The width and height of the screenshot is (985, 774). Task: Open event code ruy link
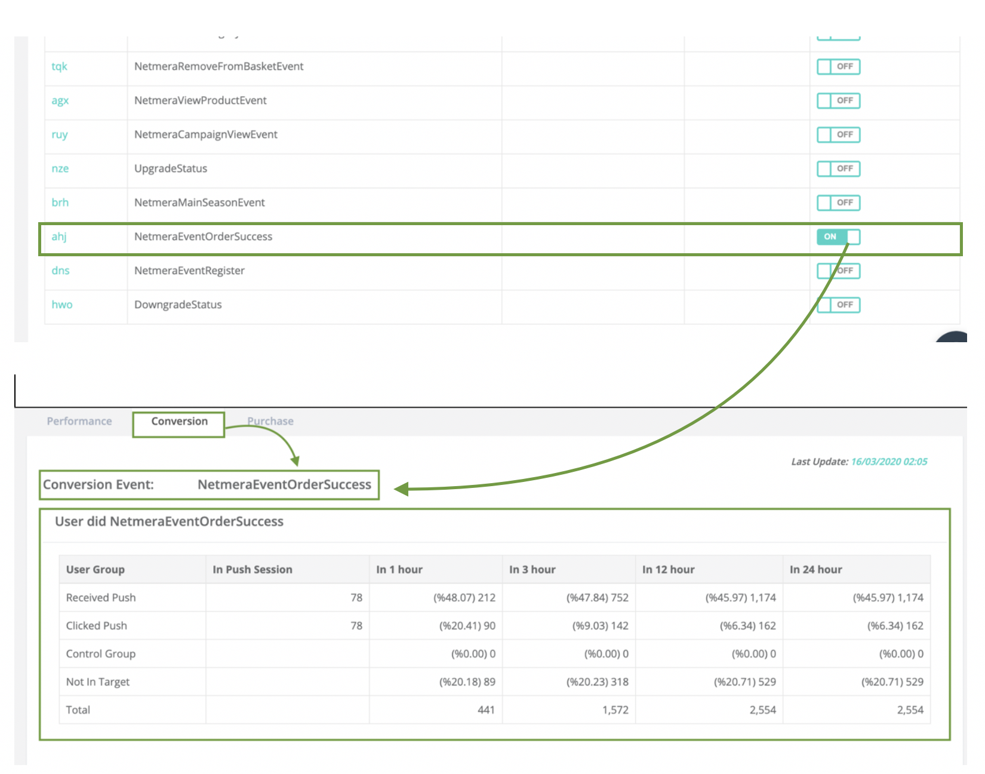point(60,134)
